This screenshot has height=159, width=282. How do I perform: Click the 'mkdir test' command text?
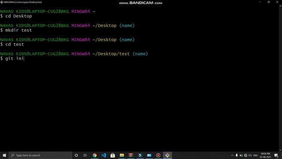(19, 30)
